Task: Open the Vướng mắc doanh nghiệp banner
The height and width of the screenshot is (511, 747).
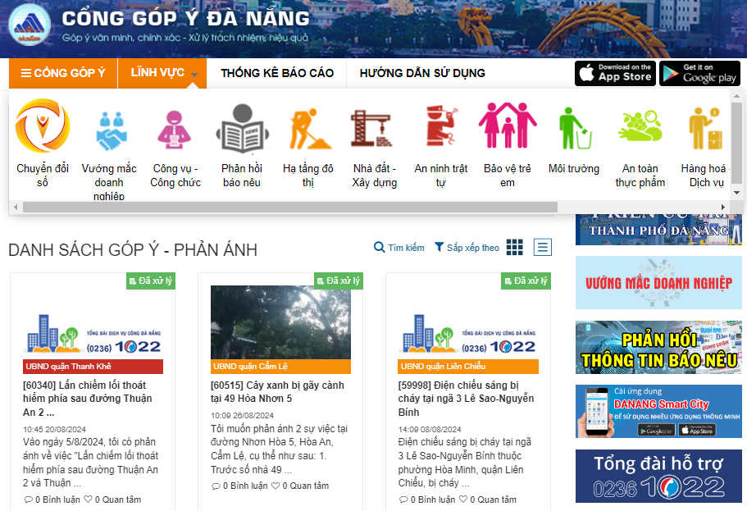Action: (x=658, y=283)
